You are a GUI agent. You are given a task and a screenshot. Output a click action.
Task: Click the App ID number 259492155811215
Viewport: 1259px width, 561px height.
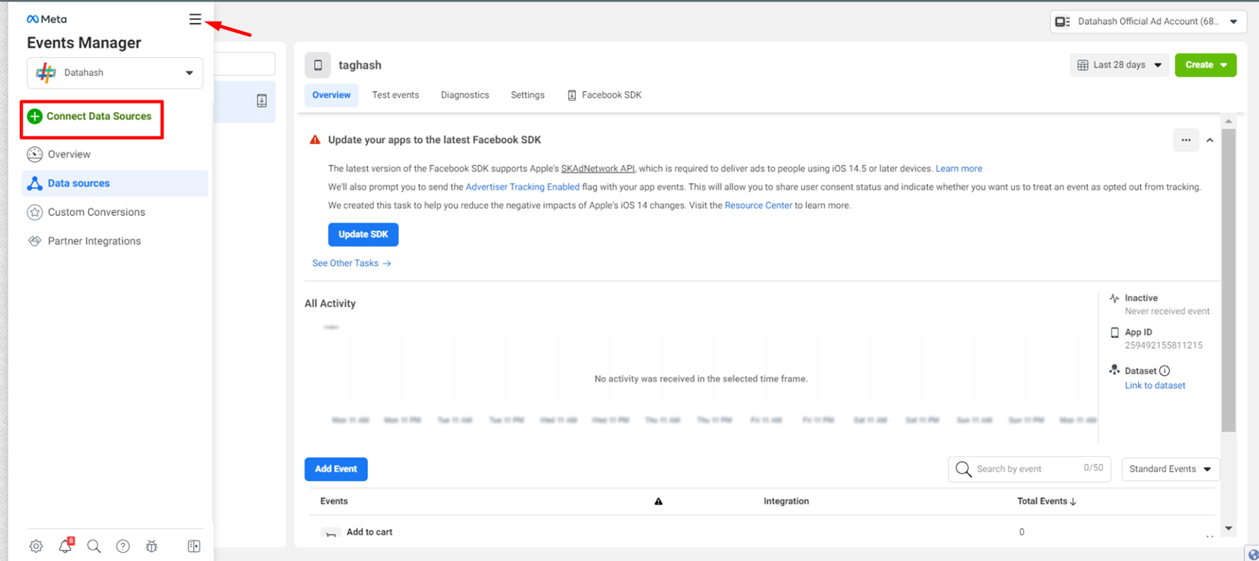click(1163, 345)
